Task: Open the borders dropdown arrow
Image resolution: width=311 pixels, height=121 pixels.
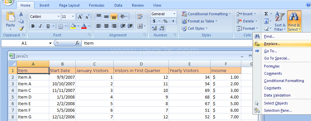Action: 66,26
